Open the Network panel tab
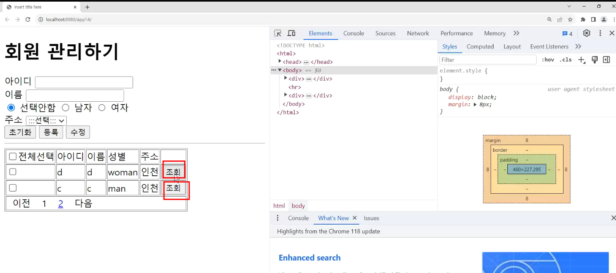The height and width of the screenshot is (273, 616). click(x=418, y=33)
